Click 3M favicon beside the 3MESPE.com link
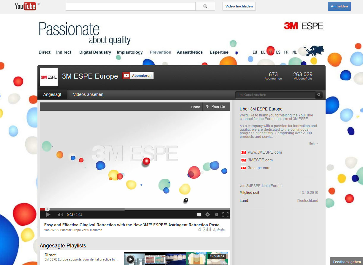Viewport: 363px width, 265px height. click(244, 160)
